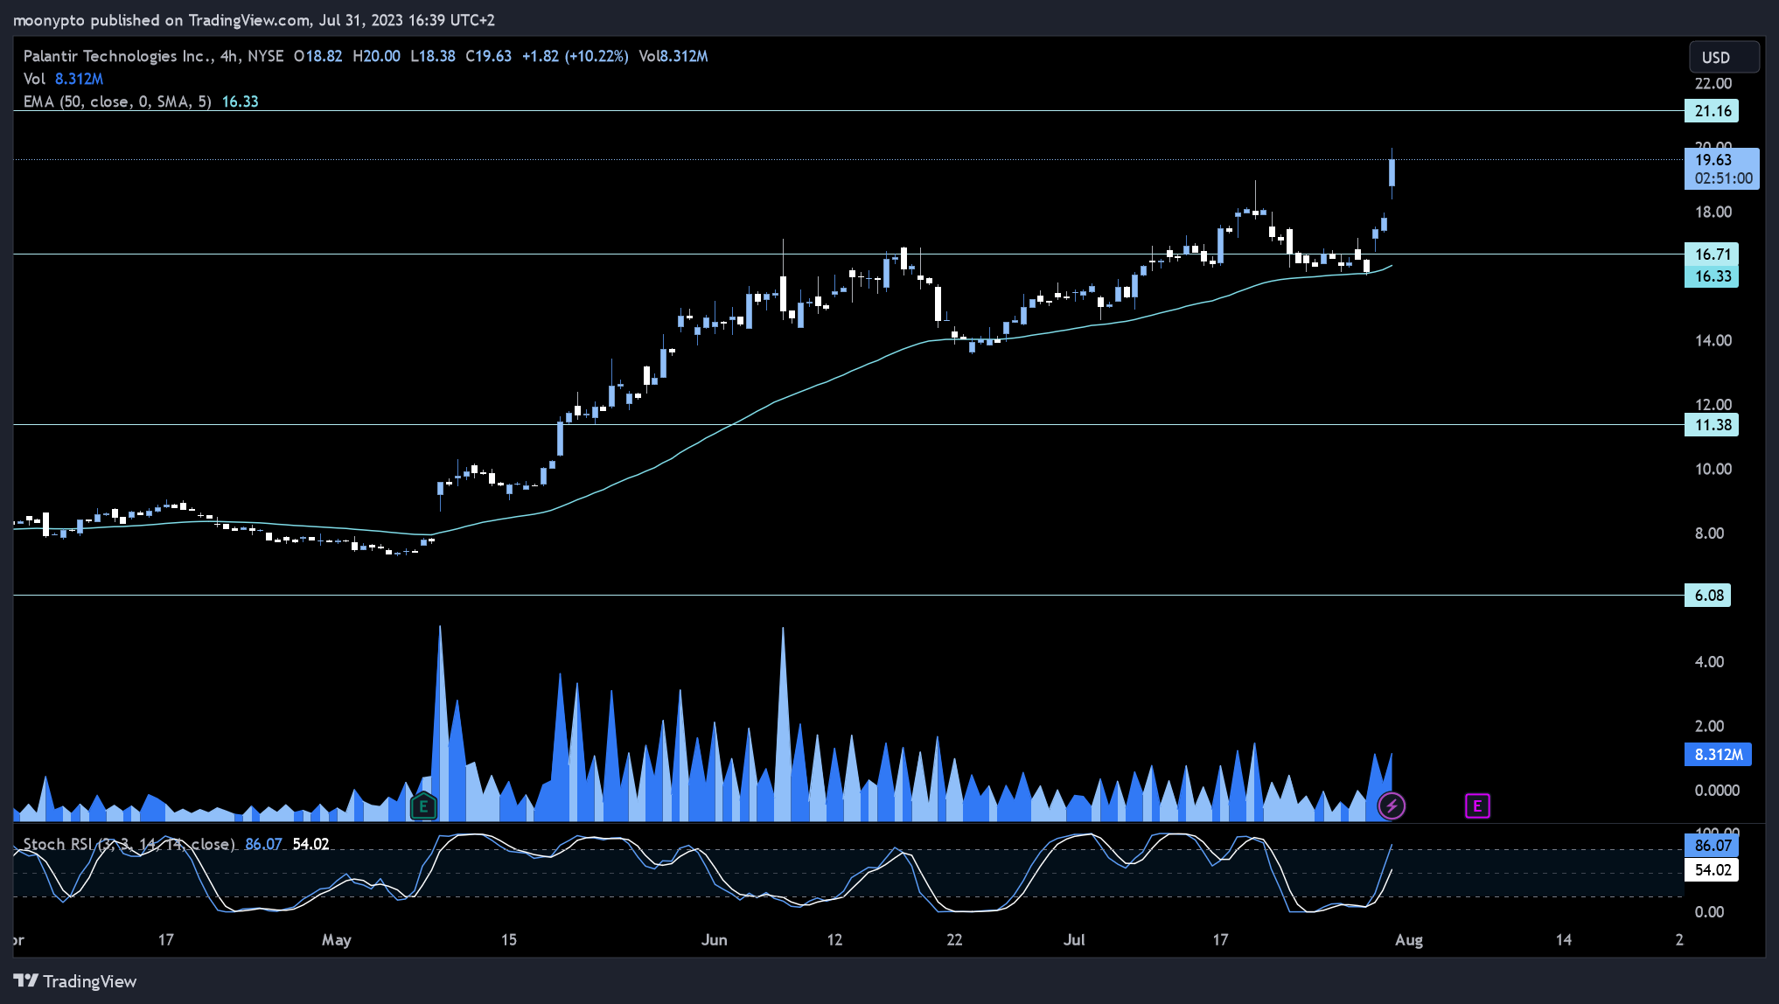Click the 6.08 horizontal line price label
The image size is (1779, 1004).
[x=1708, y=596]
